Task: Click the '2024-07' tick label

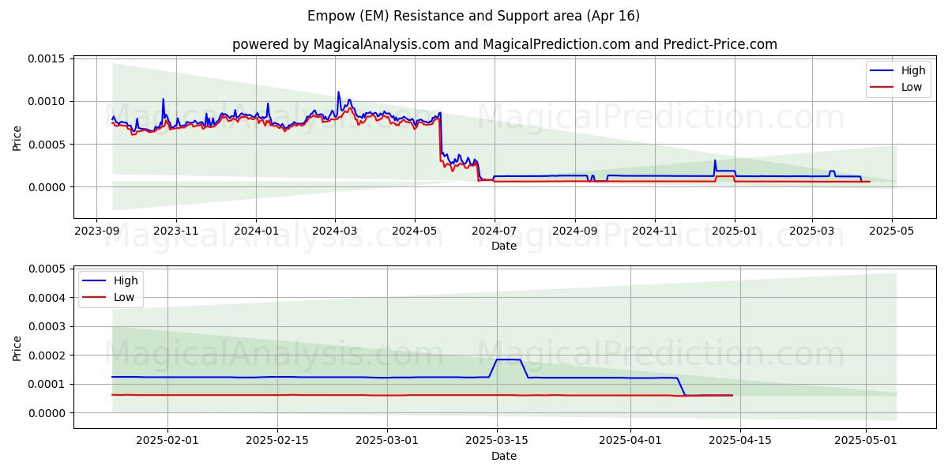Action: pyautogui.click(x=495, y=230)
